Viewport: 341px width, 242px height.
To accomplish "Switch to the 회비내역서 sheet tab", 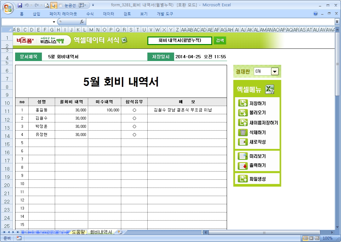I will pyautogui.click(x=101, y=232).
